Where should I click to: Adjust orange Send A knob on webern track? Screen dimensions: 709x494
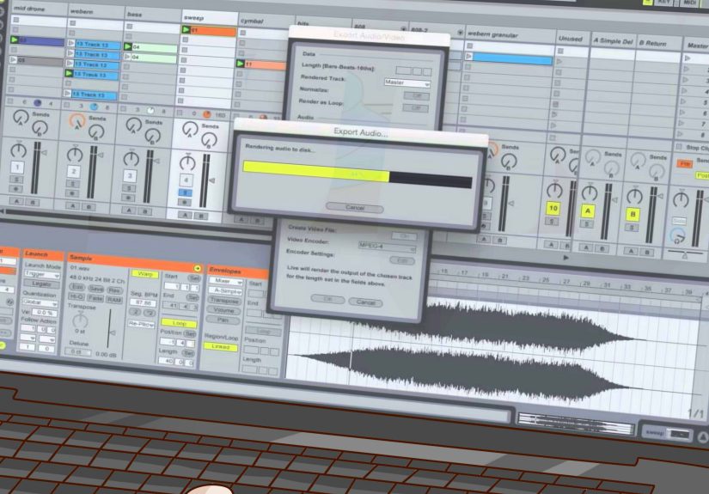(x=77, y=120)
